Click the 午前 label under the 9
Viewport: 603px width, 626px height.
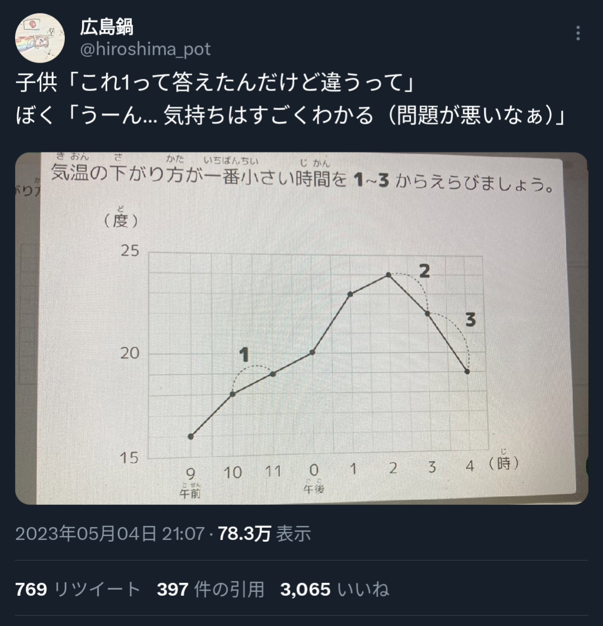point(190,494)
